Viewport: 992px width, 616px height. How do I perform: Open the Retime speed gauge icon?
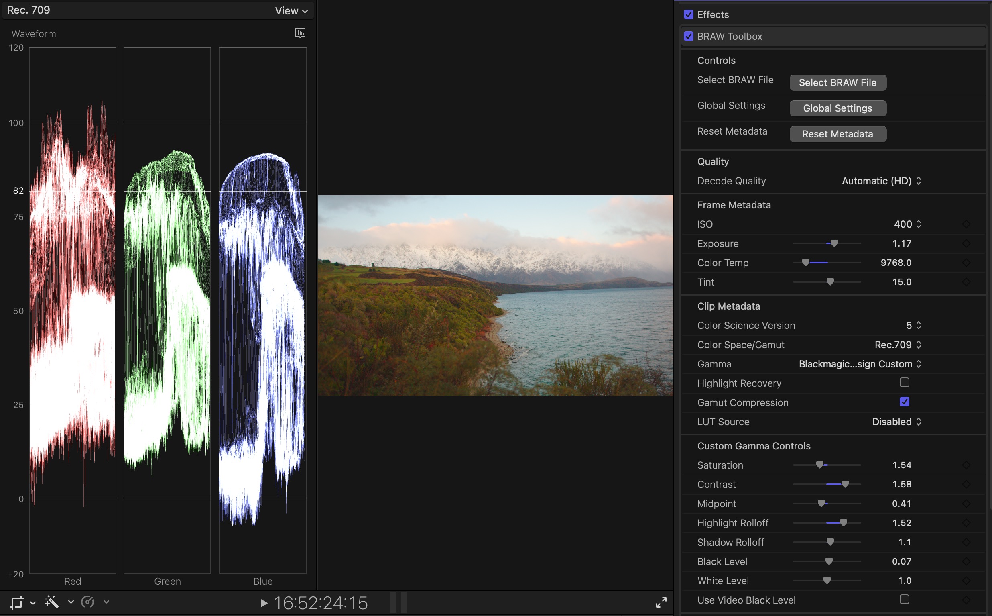pyautogui.click(x=87, y=601)
